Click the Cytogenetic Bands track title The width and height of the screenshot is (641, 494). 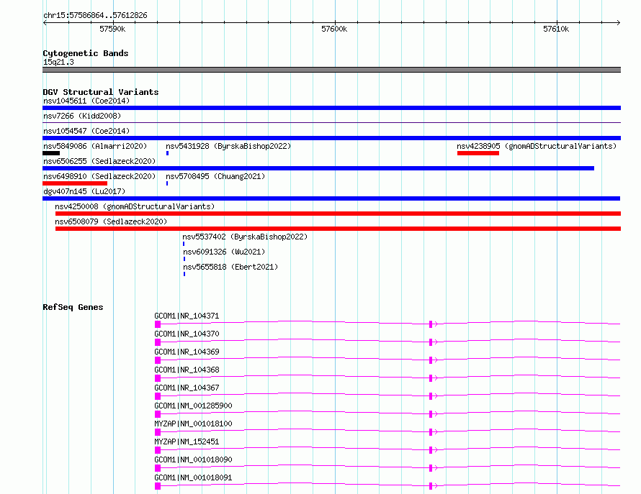(x=86, y=53)
